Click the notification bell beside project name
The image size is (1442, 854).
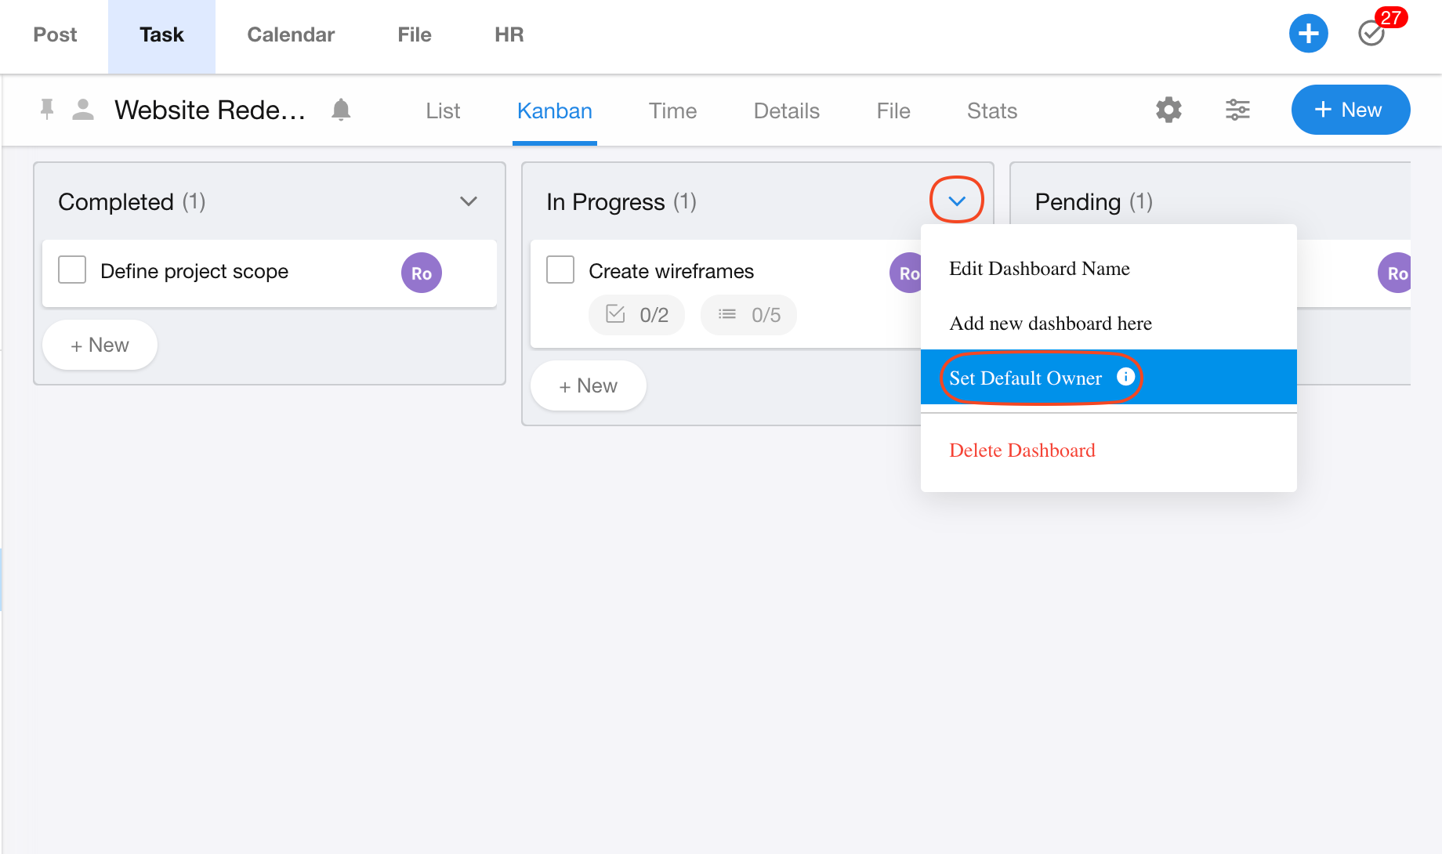[341, 110]
